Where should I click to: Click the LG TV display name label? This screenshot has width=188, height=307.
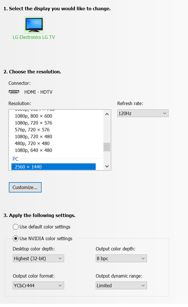(x=34, y=37)
